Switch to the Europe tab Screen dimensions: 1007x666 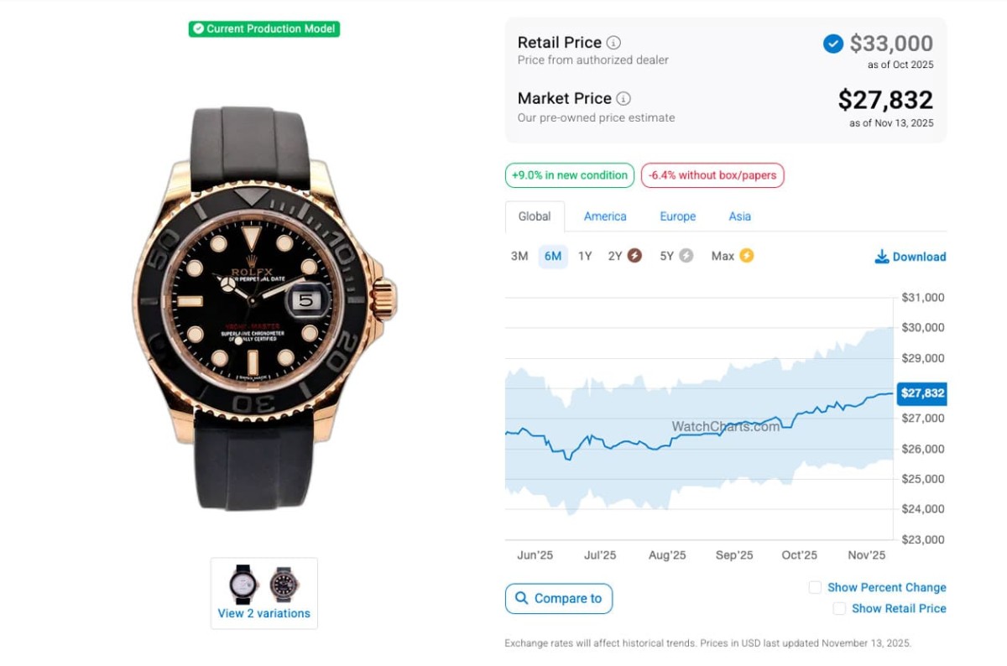pyautogui.click(x=677, y=216)
